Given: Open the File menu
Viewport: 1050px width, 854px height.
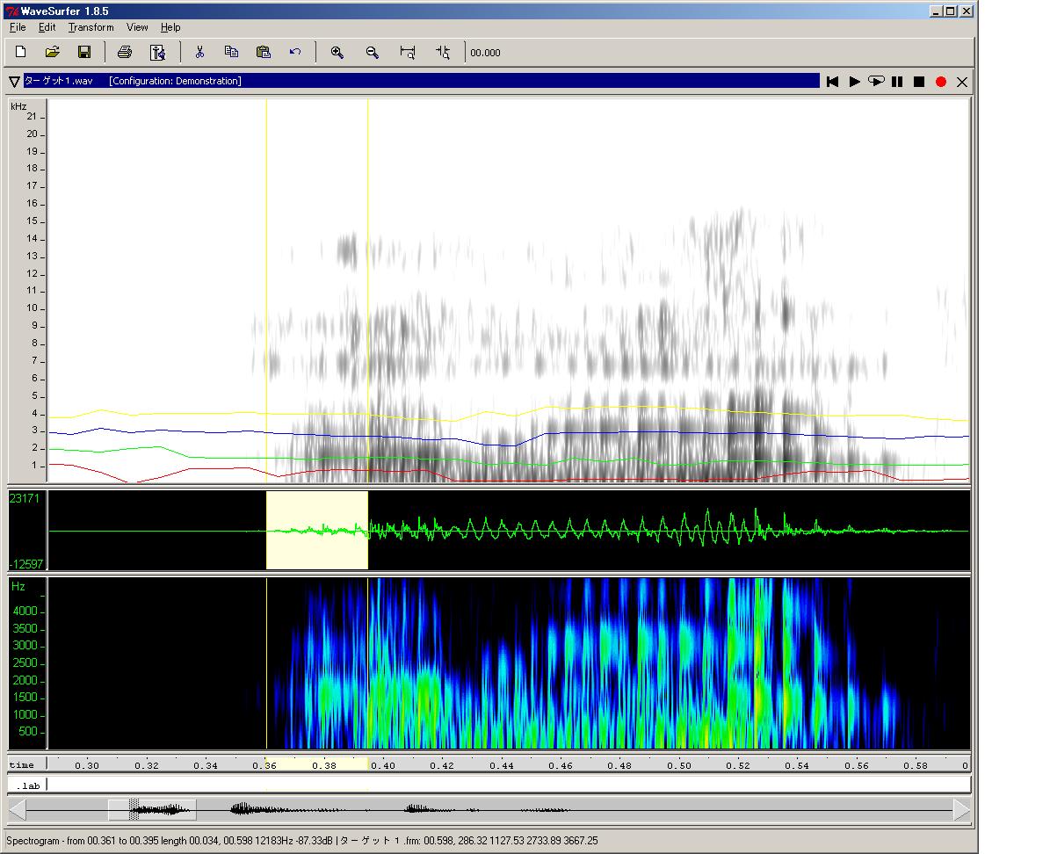Looking at the screenshot, I should click(x=18, y=27).
